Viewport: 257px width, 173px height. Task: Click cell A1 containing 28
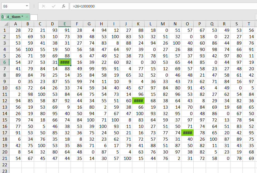tap(15, 30)
